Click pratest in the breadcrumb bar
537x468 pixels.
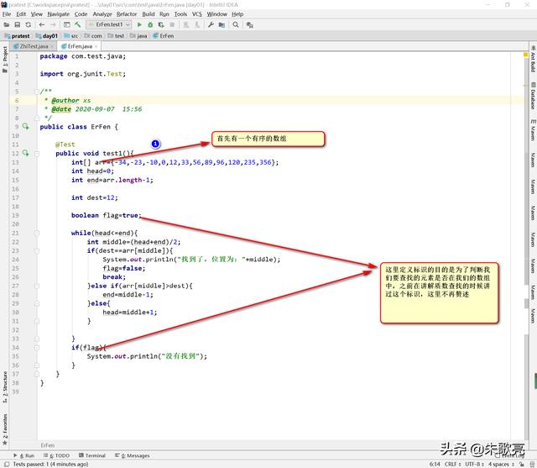[17, 36]
